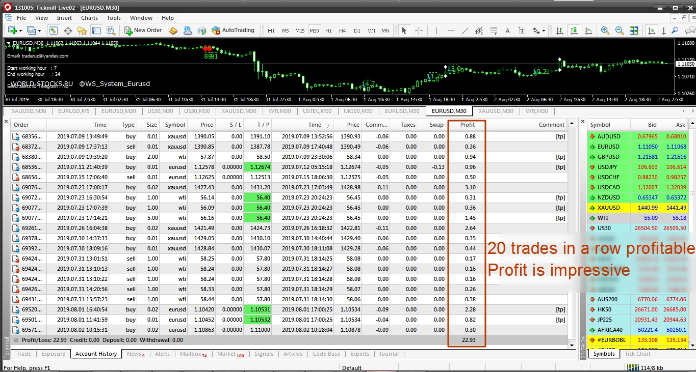Select the H1 timeframe button

tap(328, 31)
